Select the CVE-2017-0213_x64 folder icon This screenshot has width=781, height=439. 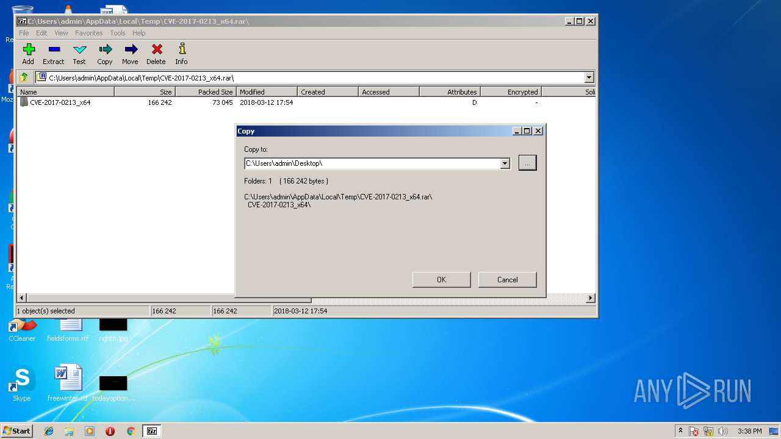point(24,102)
